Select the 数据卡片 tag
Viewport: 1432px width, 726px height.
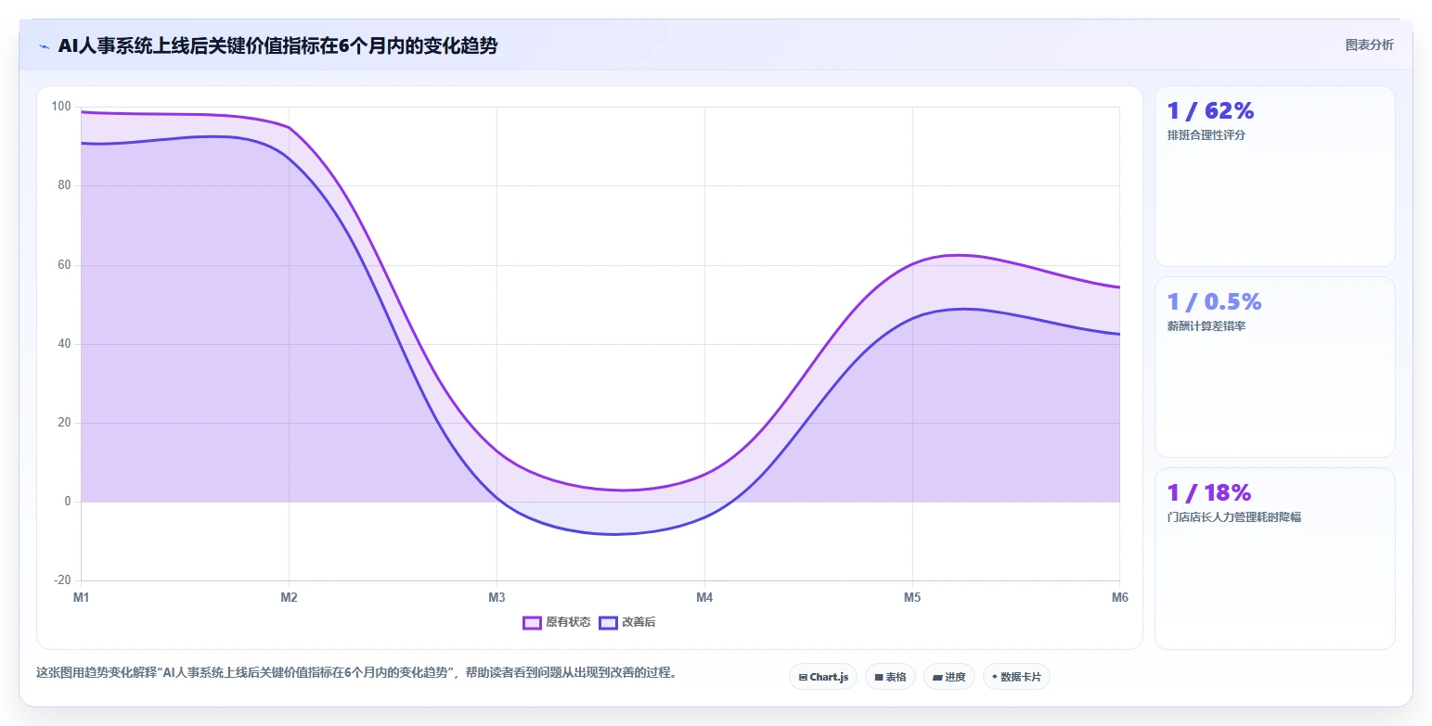click(x=1016, y=677)
